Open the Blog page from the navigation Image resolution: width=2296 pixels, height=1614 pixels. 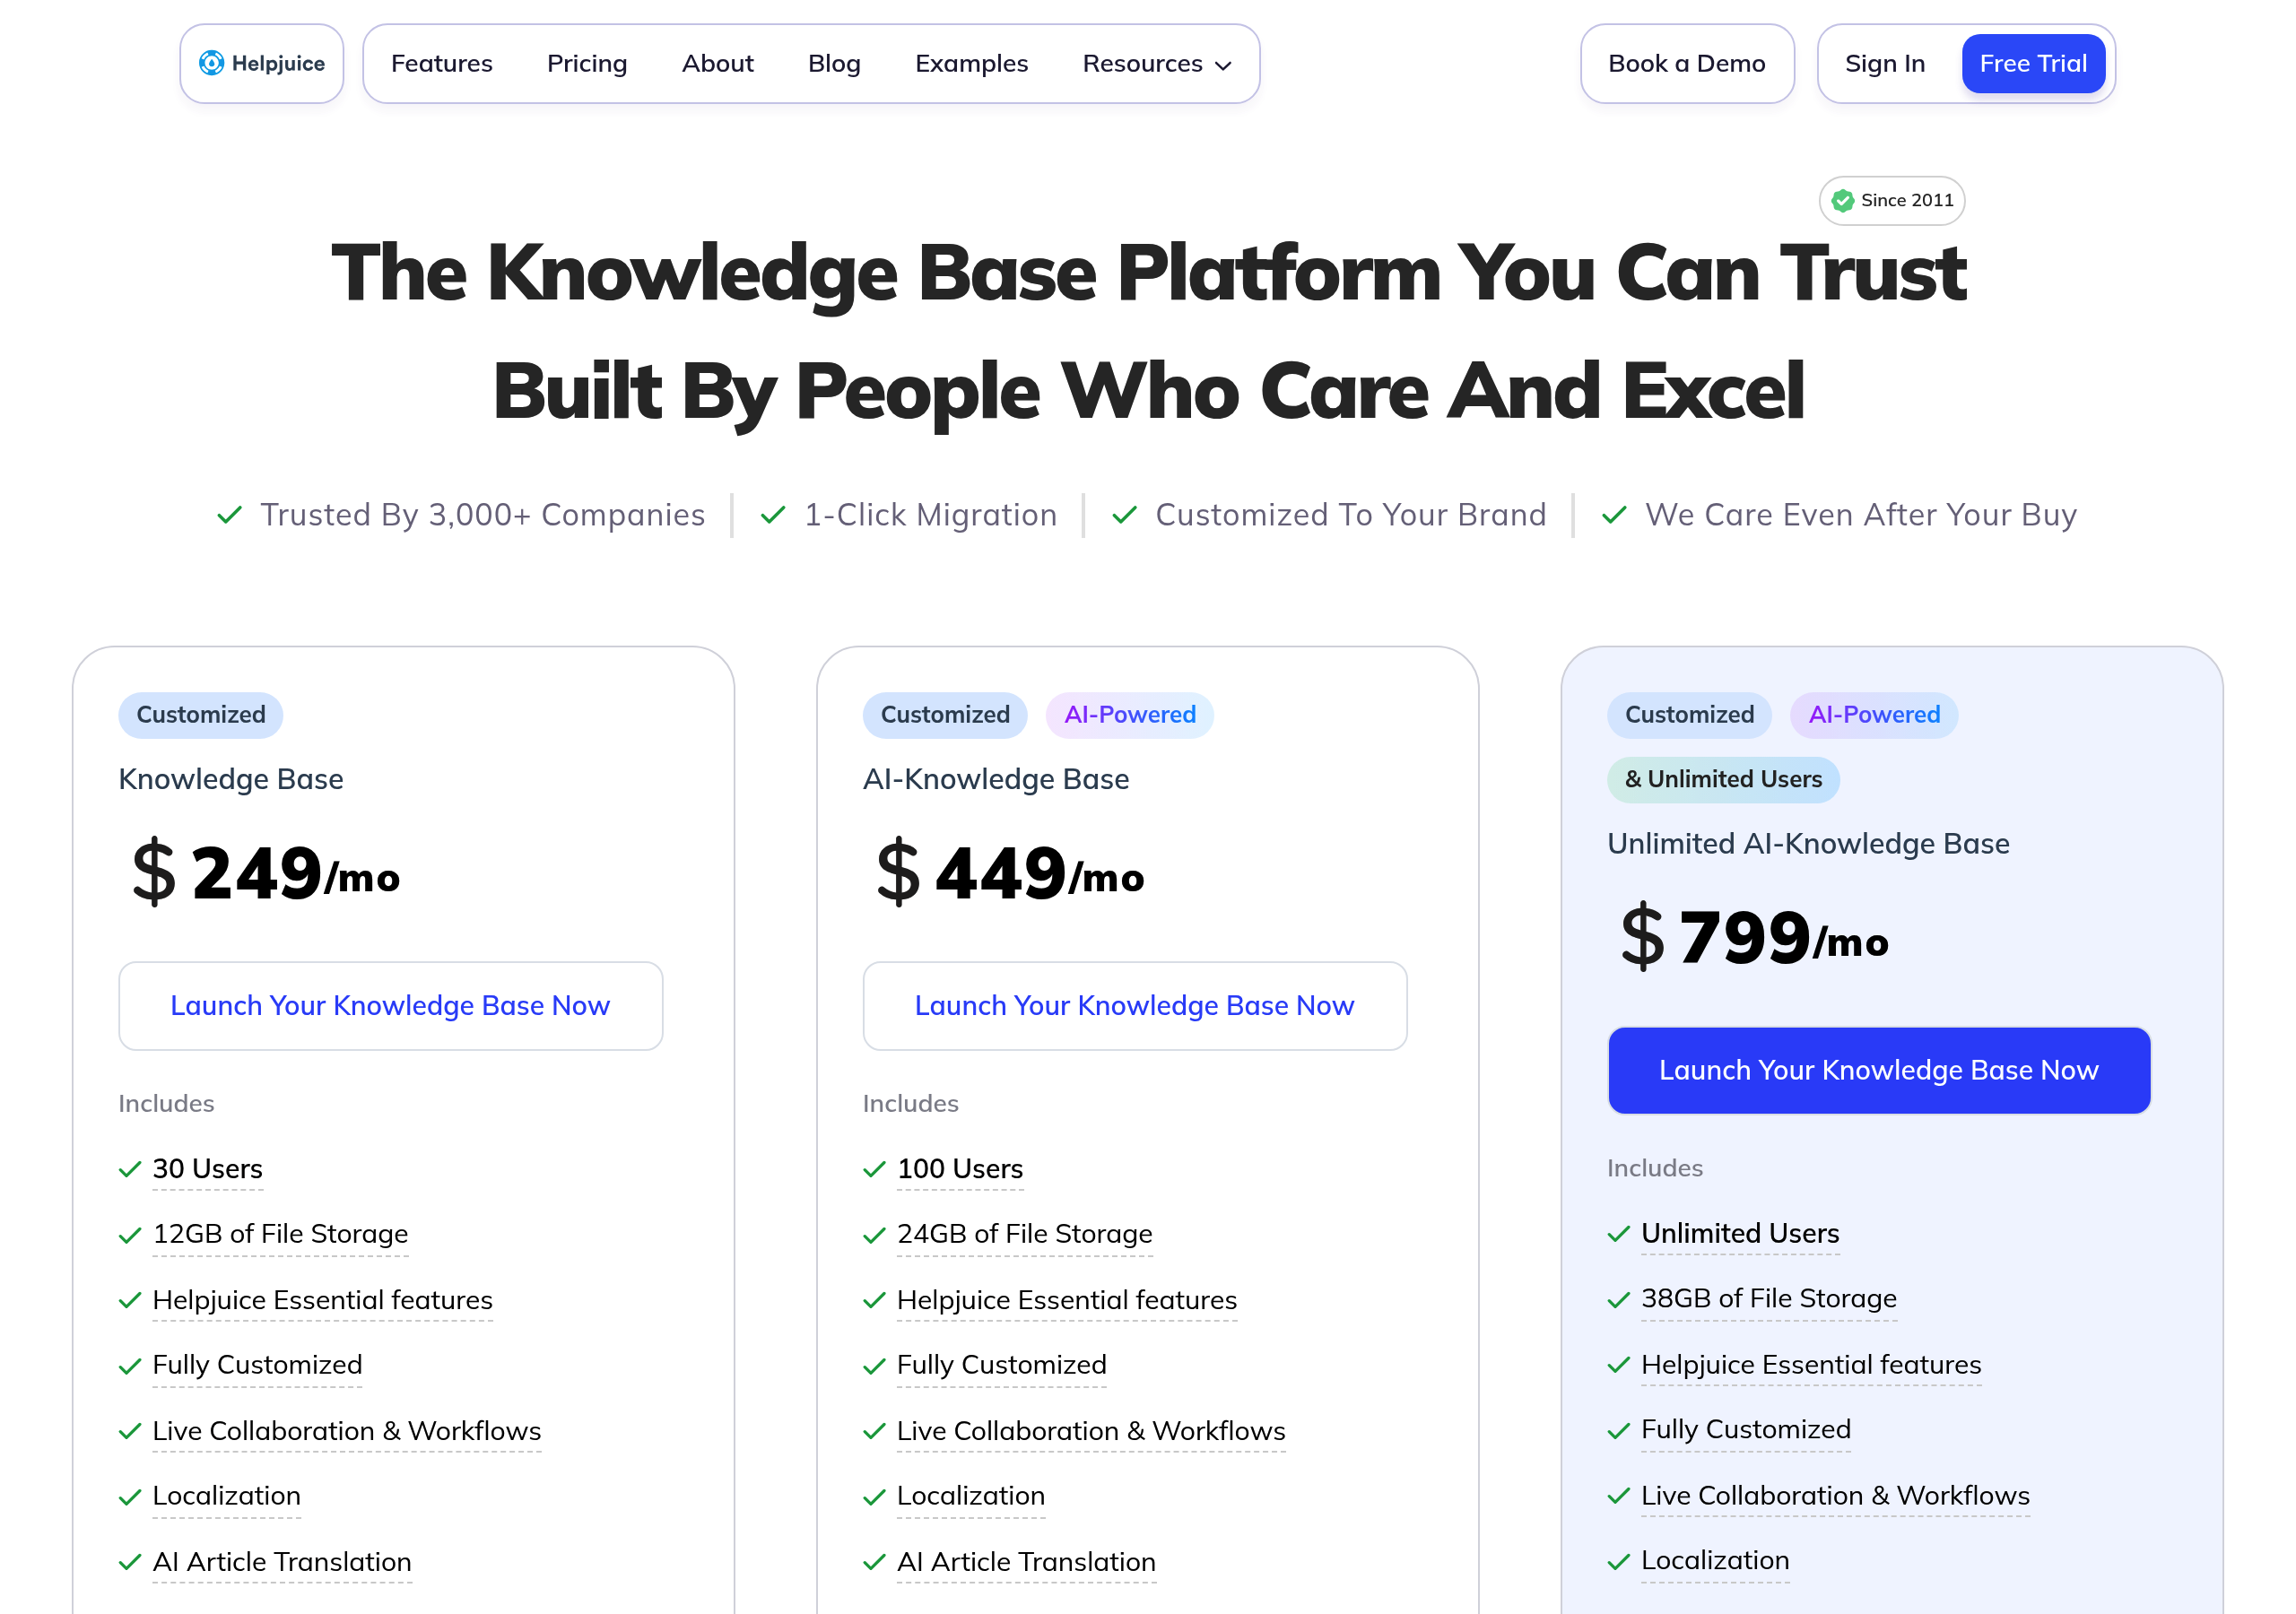(833, 63)
